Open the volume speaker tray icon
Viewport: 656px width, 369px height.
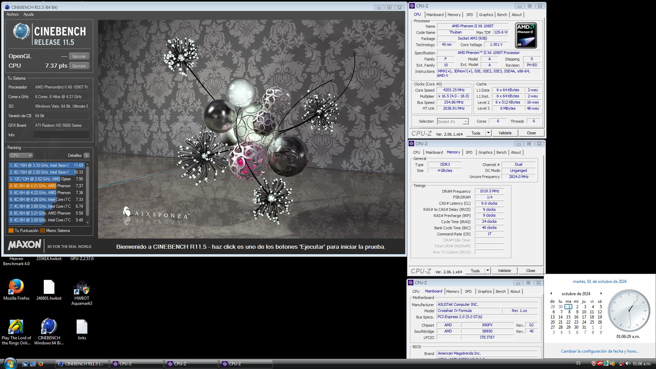pos(628,364)
